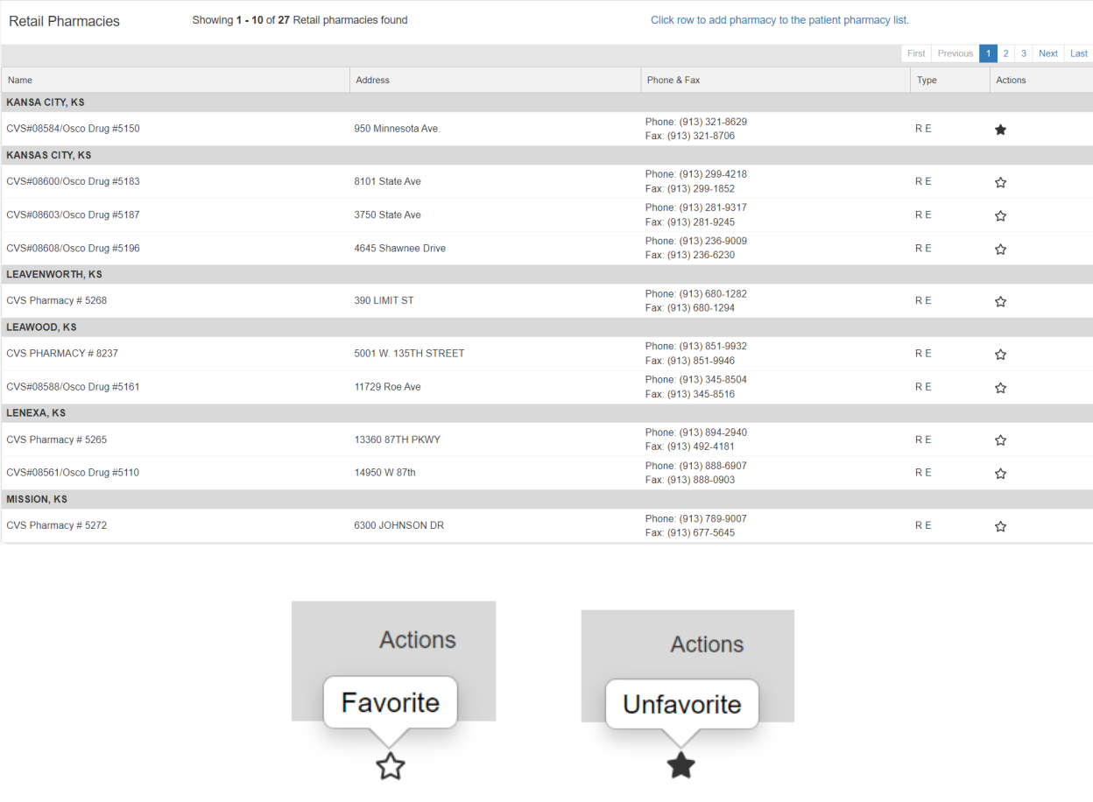Select CVS#08603/Osco Drug #5187 row
Screen dimensions: 1093x802
point(546,215)
